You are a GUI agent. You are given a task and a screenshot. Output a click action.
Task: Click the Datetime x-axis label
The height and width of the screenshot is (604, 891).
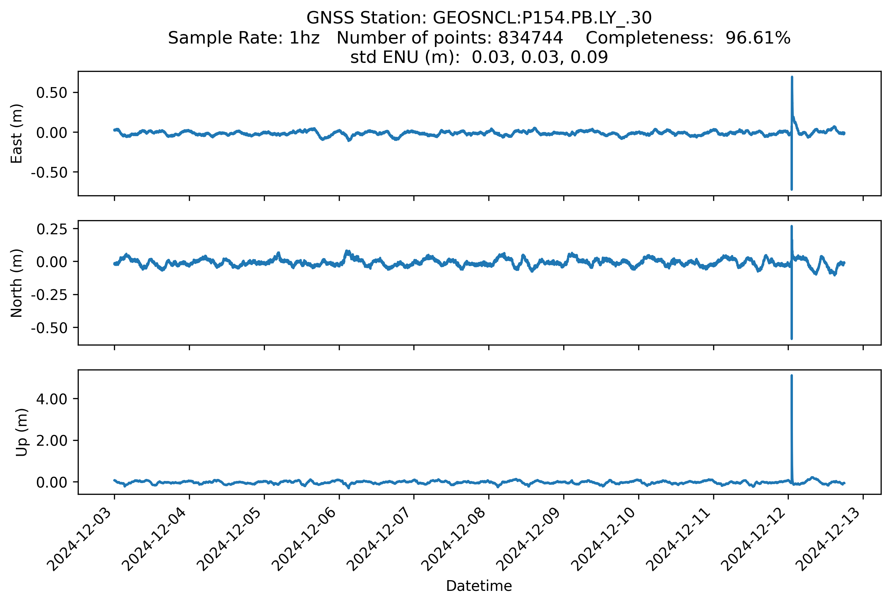coord(479,586)
